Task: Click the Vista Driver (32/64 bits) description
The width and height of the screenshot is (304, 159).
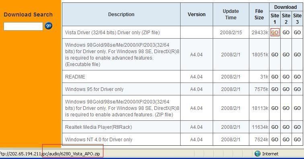Action: coord(113,33)
